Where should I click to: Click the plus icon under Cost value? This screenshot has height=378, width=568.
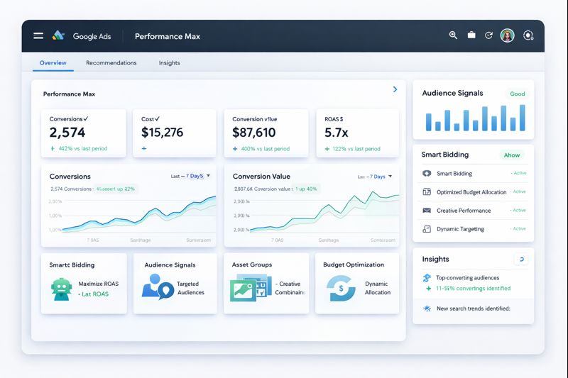tap(144, 148)
